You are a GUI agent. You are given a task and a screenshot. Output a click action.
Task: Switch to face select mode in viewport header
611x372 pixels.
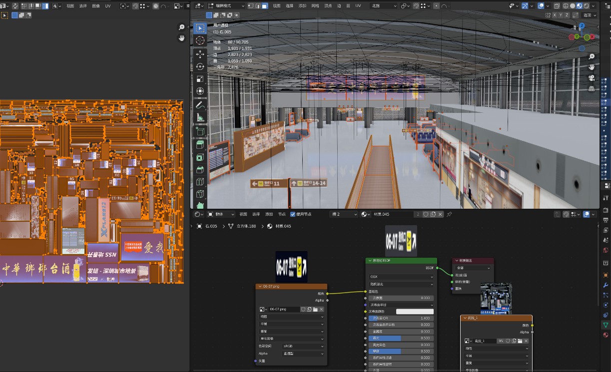(264, 6)
